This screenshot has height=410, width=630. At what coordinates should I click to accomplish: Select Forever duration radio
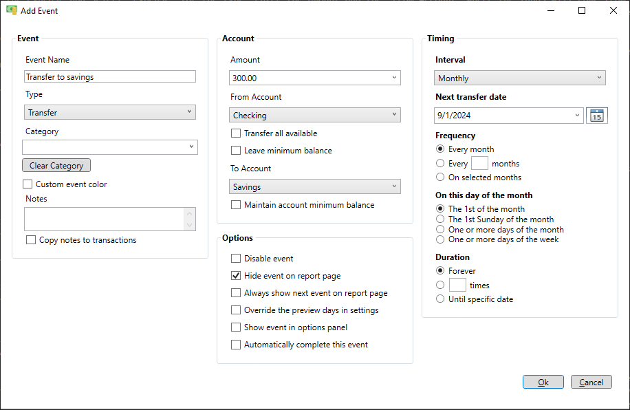[x=440, y=270]
